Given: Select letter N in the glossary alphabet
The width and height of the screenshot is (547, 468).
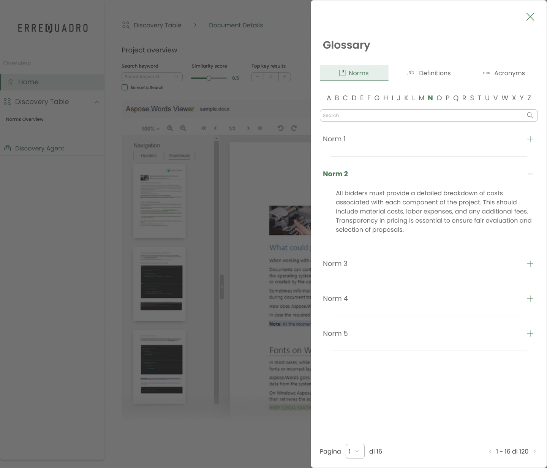Looking at the screenshot, I should point(430,98).
